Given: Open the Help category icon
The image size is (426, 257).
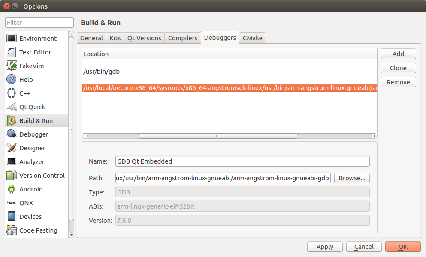Looking at the screenshot, I should coord(12,80).
